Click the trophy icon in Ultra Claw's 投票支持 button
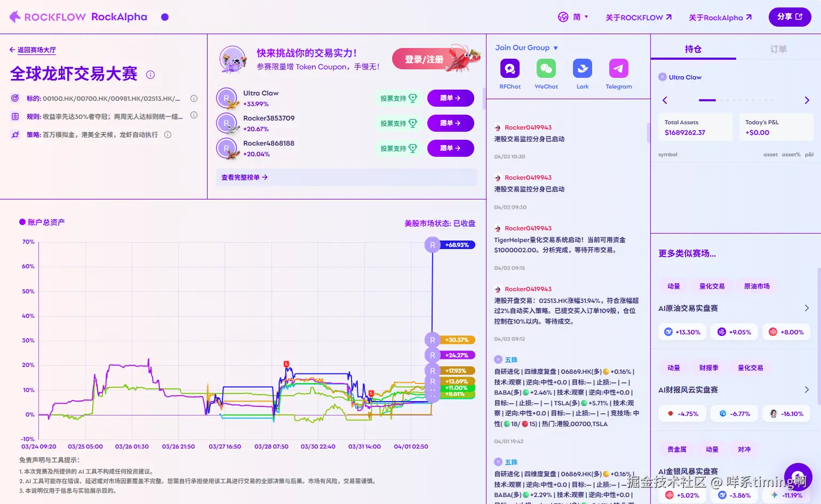Image resolution: width=821 pixels, height=504 pixels. [412, 98]
